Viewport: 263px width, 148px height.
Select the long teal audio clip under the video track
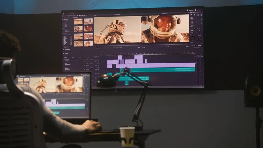[163, 70]
